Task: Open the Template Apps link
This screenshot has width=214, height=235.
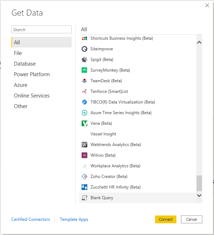Action: pos(74,219)
